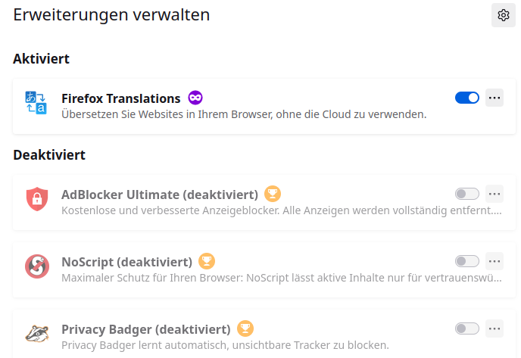Click the AdBlocker Ultimate shield icon
The width and height of the screenshot is (521, 358).
[x=36, y=199]
